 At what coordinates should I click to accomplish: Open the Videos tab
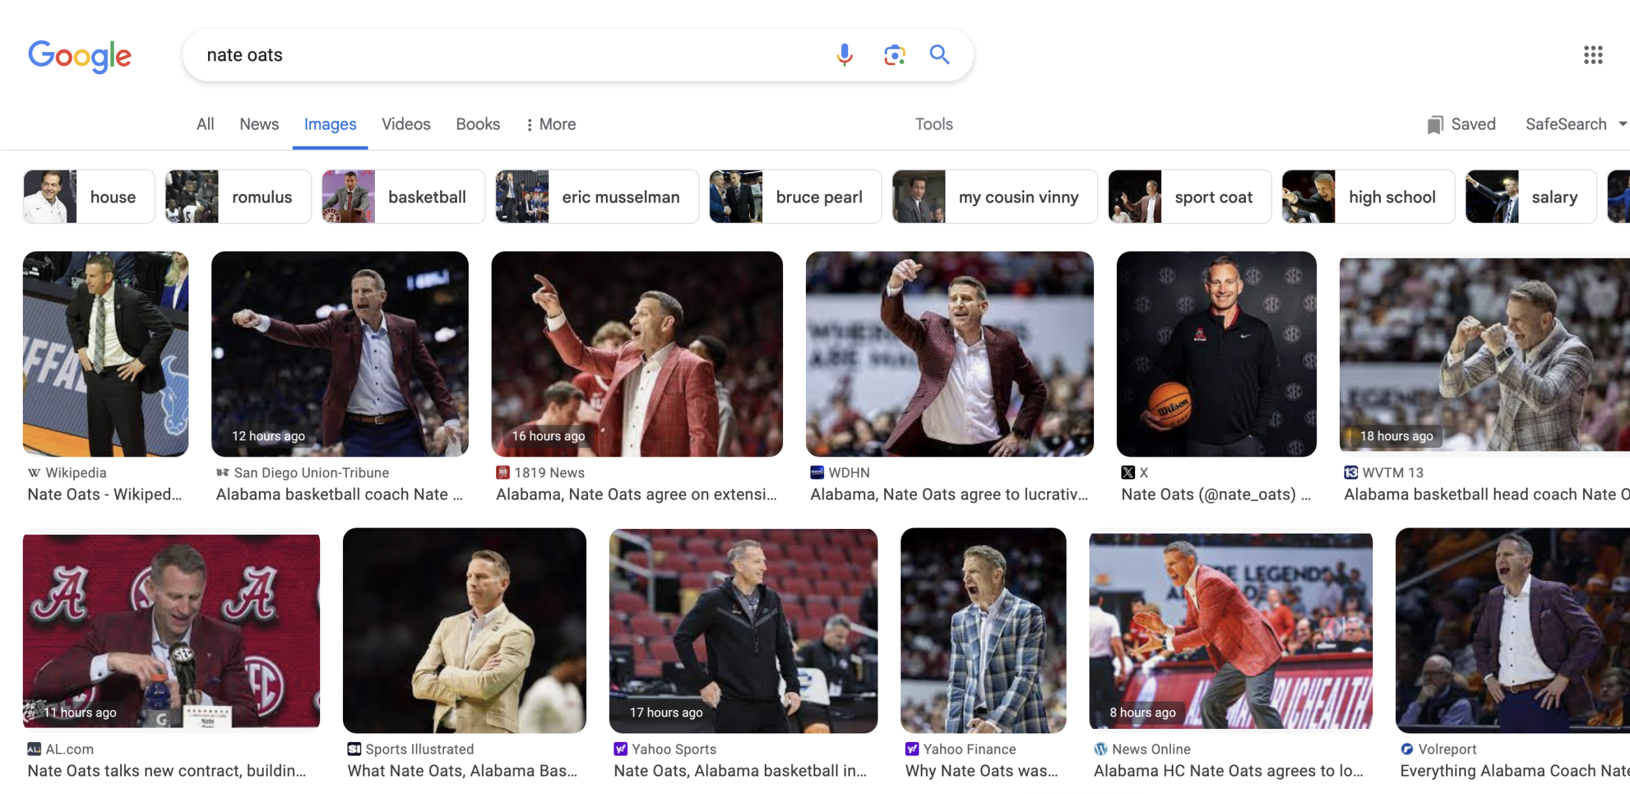(x=406, y=124)
